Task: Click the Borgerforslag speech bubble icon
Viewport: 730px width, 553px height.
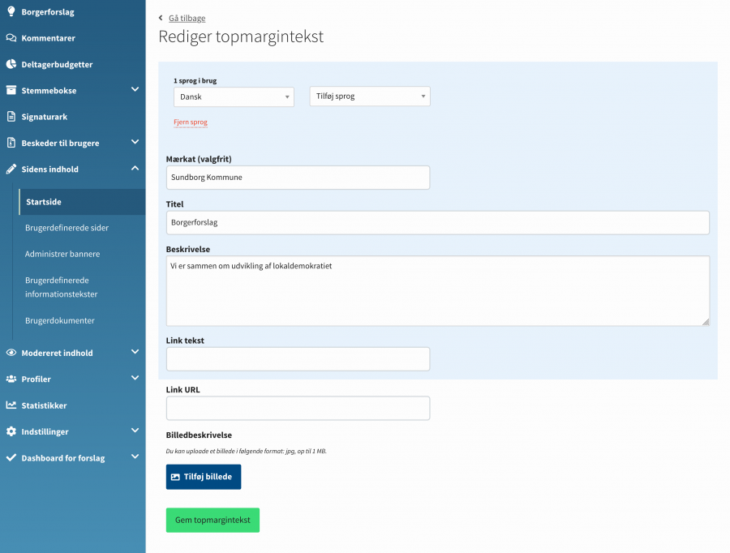Action: point(11,12)
